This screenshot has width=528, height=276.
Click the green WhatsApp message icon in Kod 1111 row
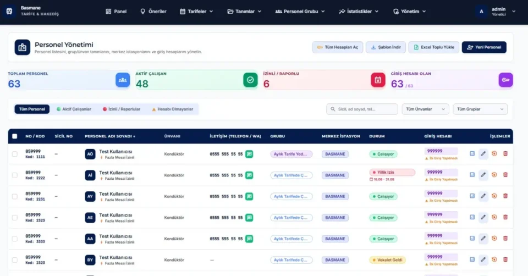pos(249,154)
